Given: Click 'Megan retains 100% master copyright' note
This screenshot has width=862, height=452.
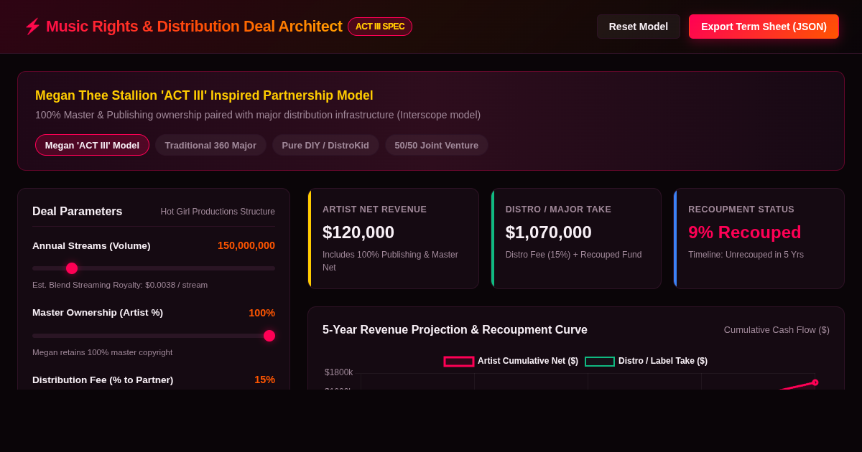Looking at the screenshot, I should [102, 352].
